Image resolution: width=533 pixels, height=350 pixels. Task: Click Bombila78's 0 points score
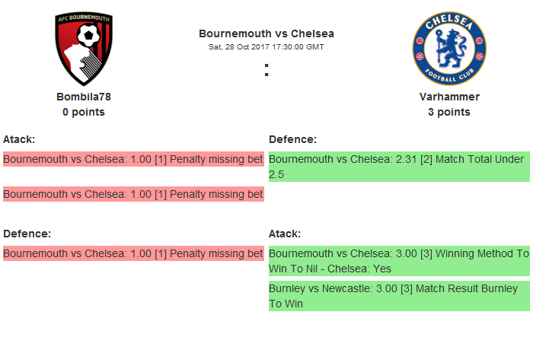tap(84, 112)
